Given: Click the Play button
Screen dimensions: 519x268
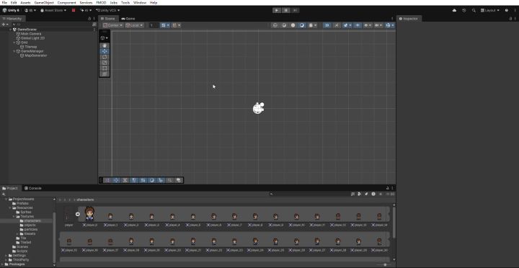Looking at the screenshot, I should click(x=277, y=10).
